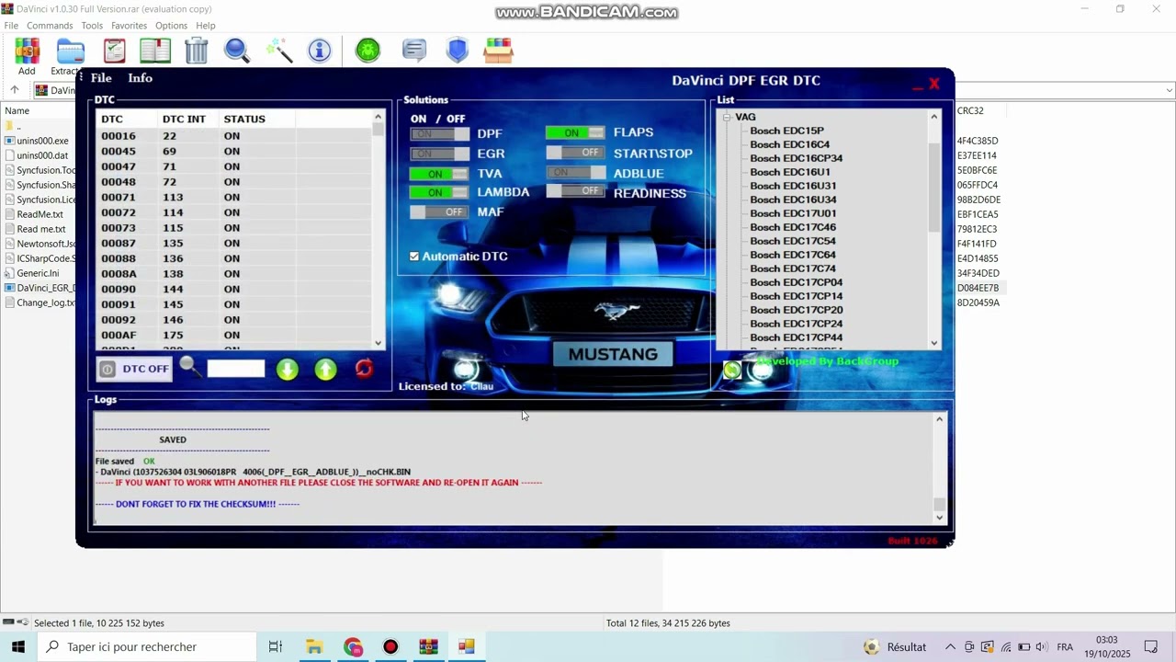Screen dimensions: 1176x662
Task: Open the WinRAR View book icon
Action: [155, 51]
